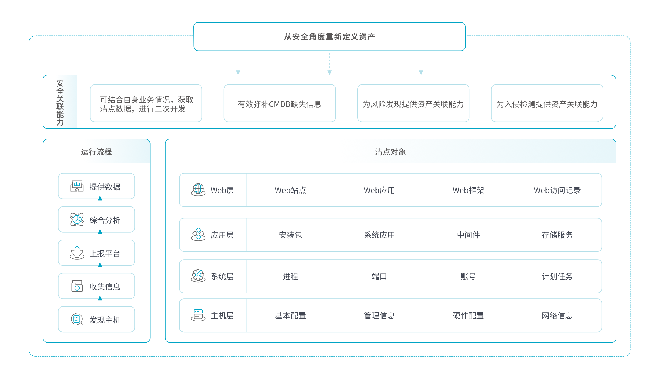
Task: Click the 系统层 gear icon
Action: (198, 276)
